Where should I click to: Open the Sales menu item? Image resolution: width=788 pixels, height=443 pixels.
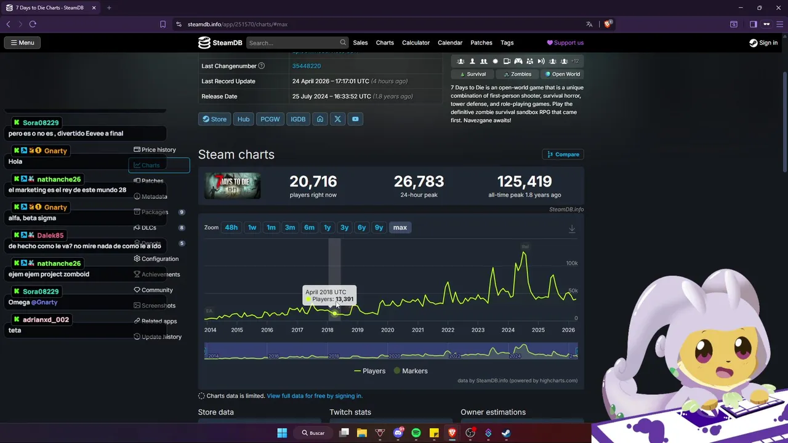tap(360, 42)
